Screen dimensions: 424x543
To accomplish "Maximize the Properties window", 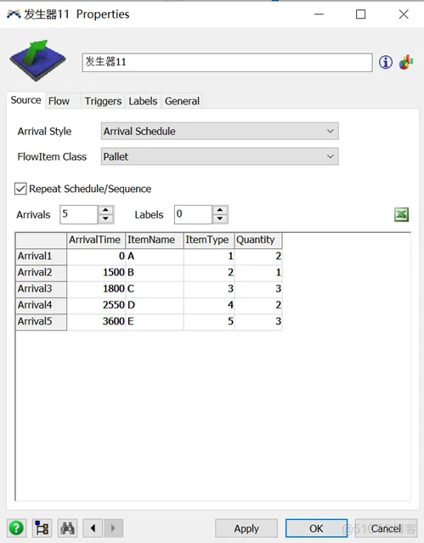I will click(360, 14).
